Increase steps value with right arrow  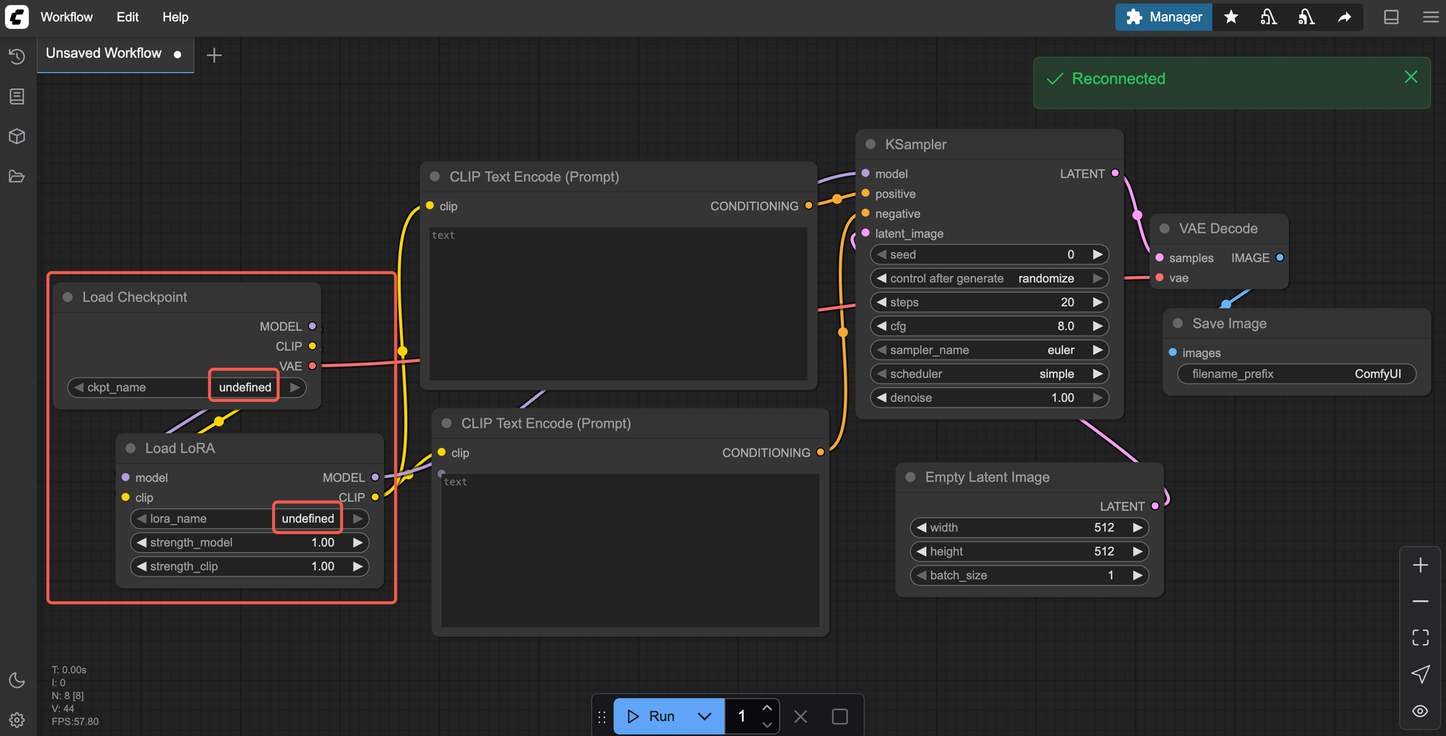(1098, 302)
